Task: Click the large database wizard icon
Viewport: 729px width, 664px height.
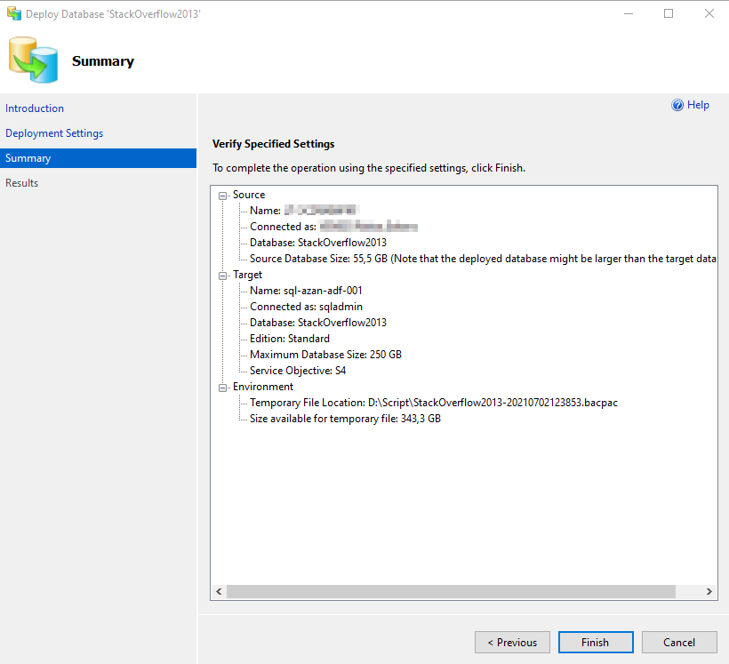Action: [33, 60]
